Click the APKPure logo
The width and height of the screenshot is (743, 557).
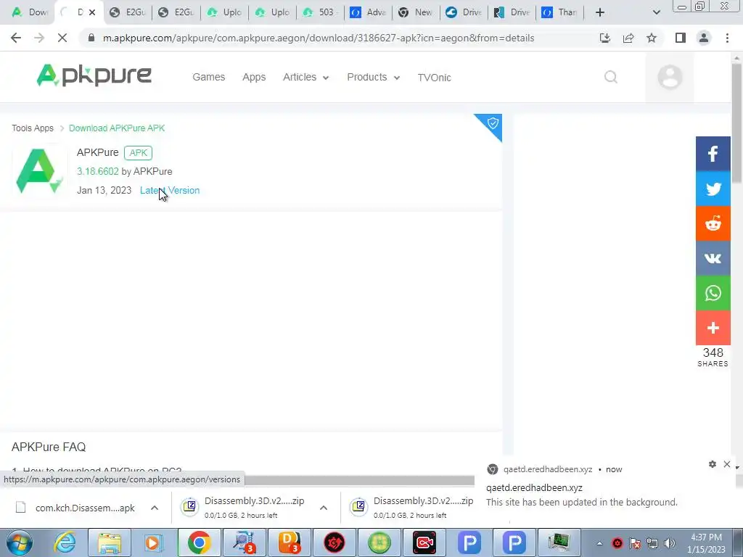94,75
